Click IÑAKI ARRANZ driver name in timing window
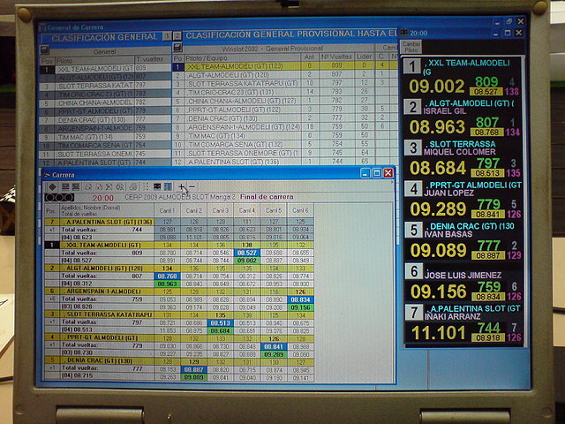This screenshot has height=424, width=565. pyautogui.click(x=453, y=316)
